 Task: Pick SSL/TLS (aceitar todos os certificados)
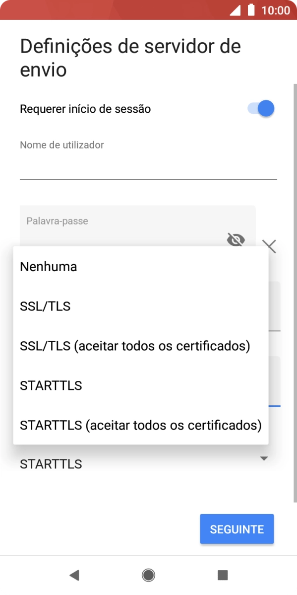pyautogui.click(x=135, y=346)
